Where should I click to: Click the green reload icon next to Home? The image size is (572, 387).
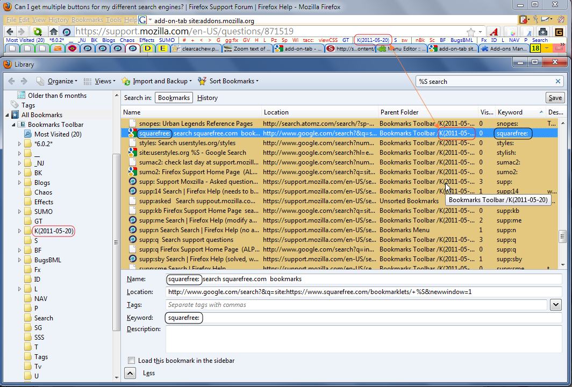[x=38, y=32]
